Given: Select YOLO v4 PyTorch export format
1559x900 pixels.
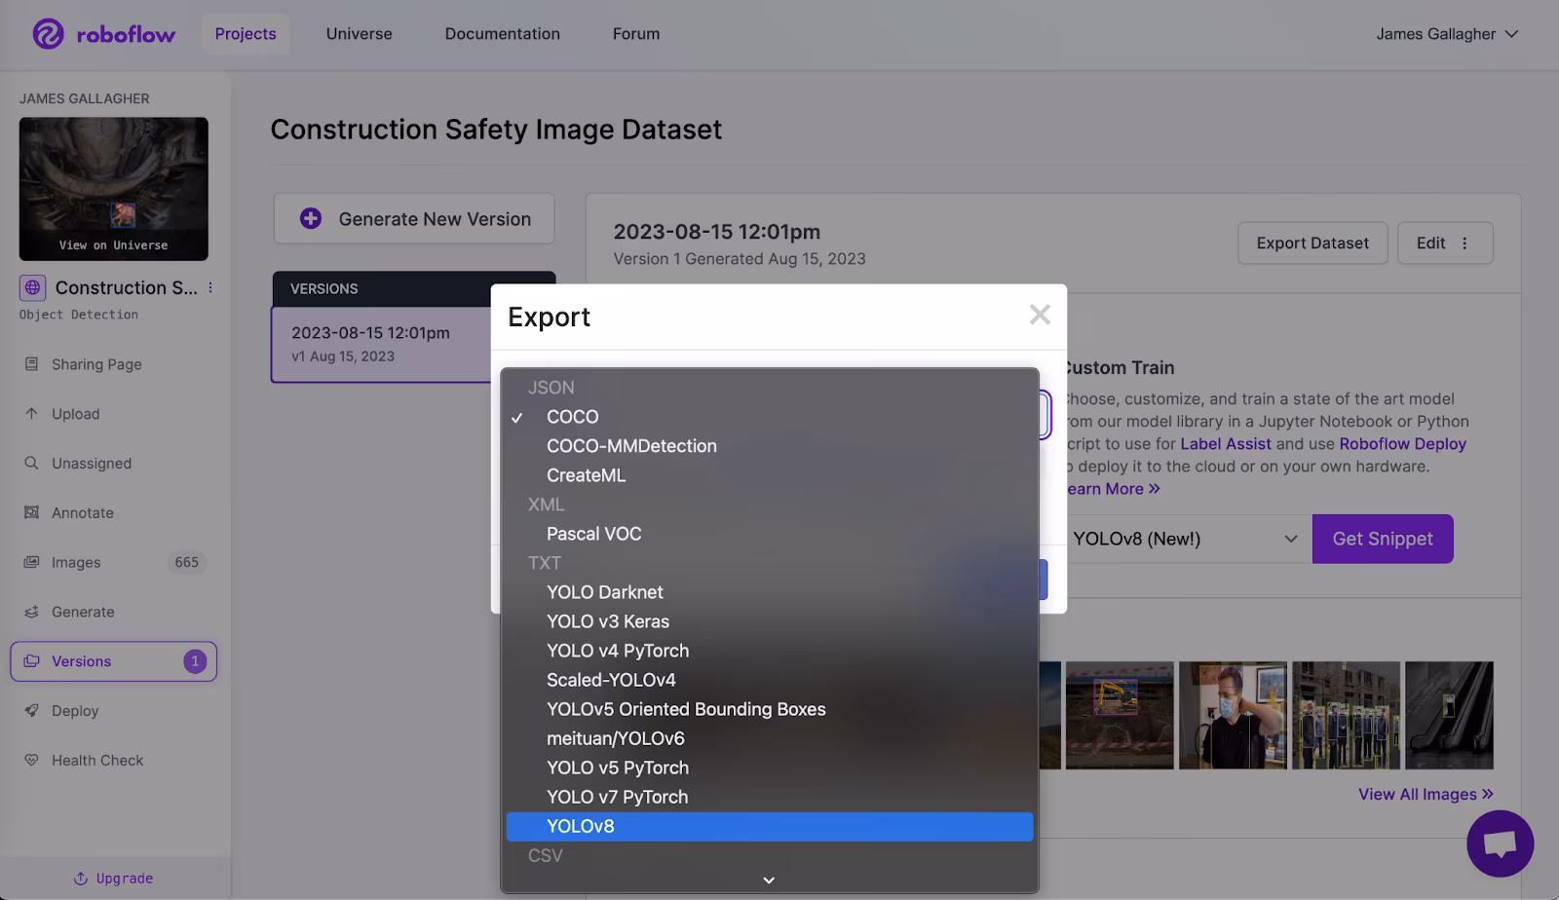Looking at the screenshot, I should click(770, 651).
